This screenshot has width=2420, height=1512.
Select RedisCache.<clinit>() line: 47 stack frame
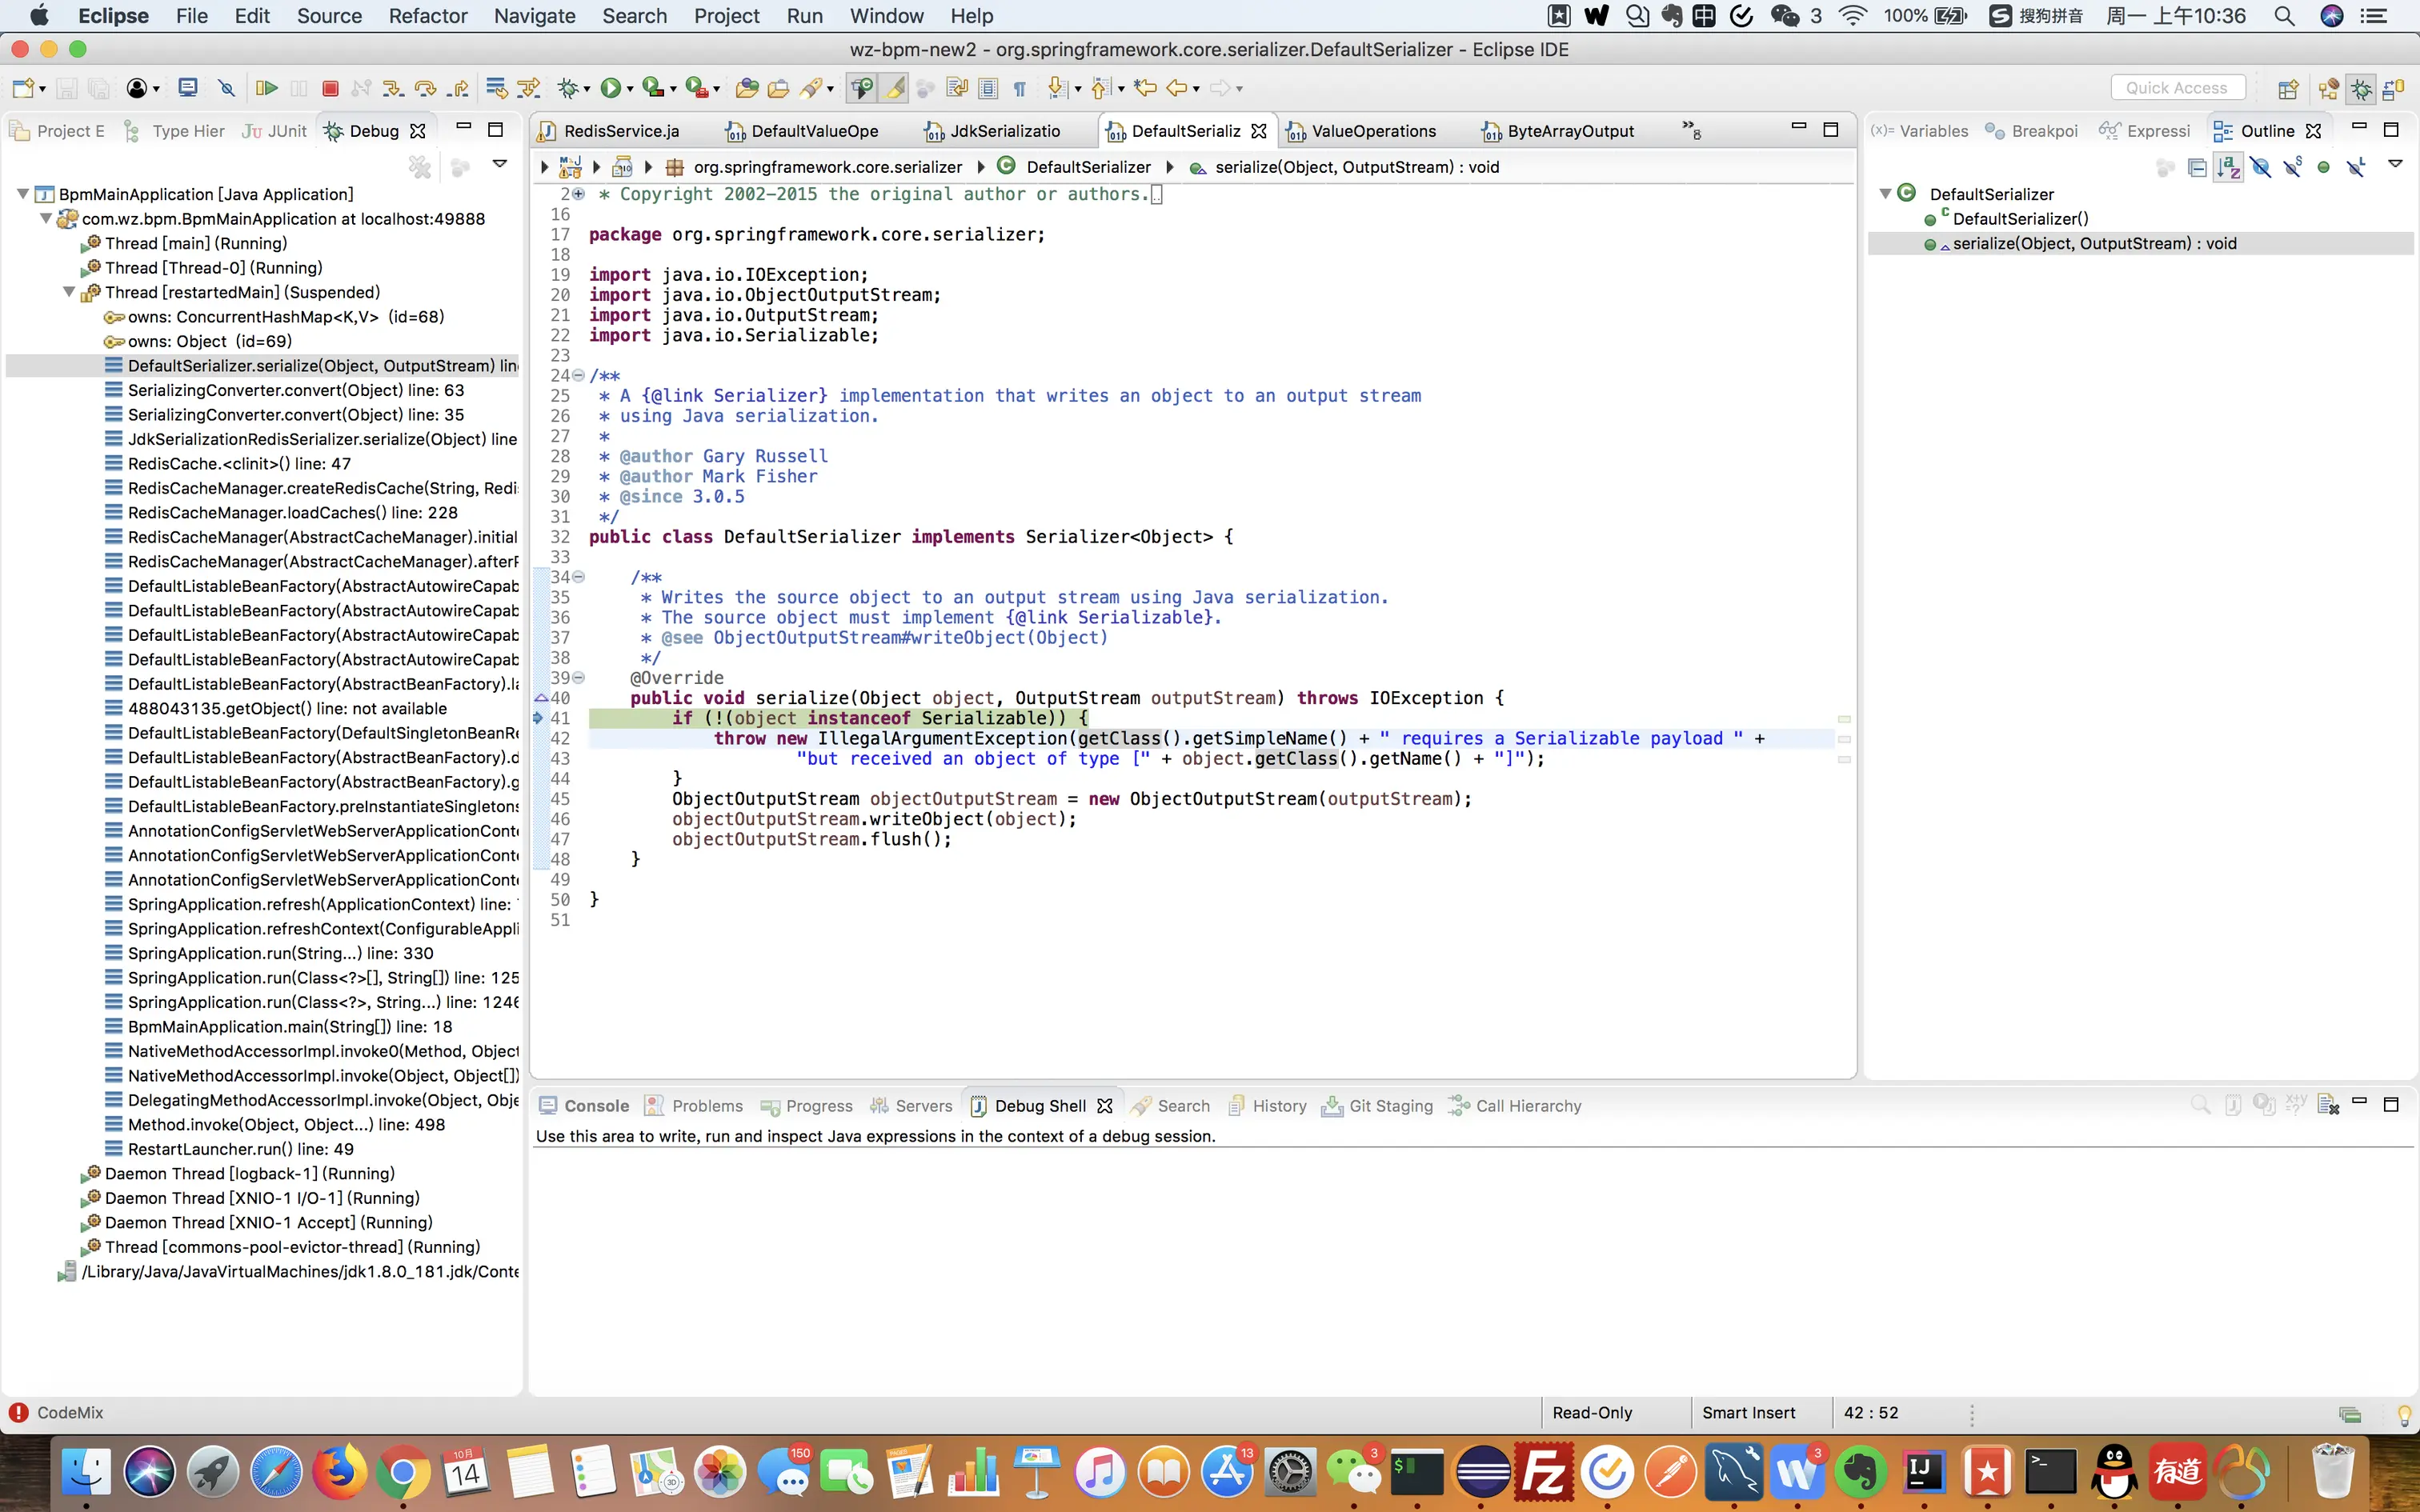tap(240, 463)
